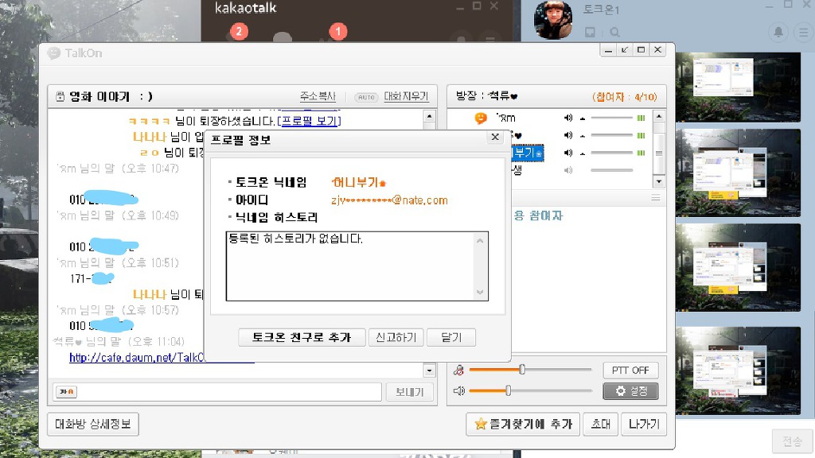Close the 프로필 정보 dialog X
This screenshot has height=458, width=815.
click(495, 137)
